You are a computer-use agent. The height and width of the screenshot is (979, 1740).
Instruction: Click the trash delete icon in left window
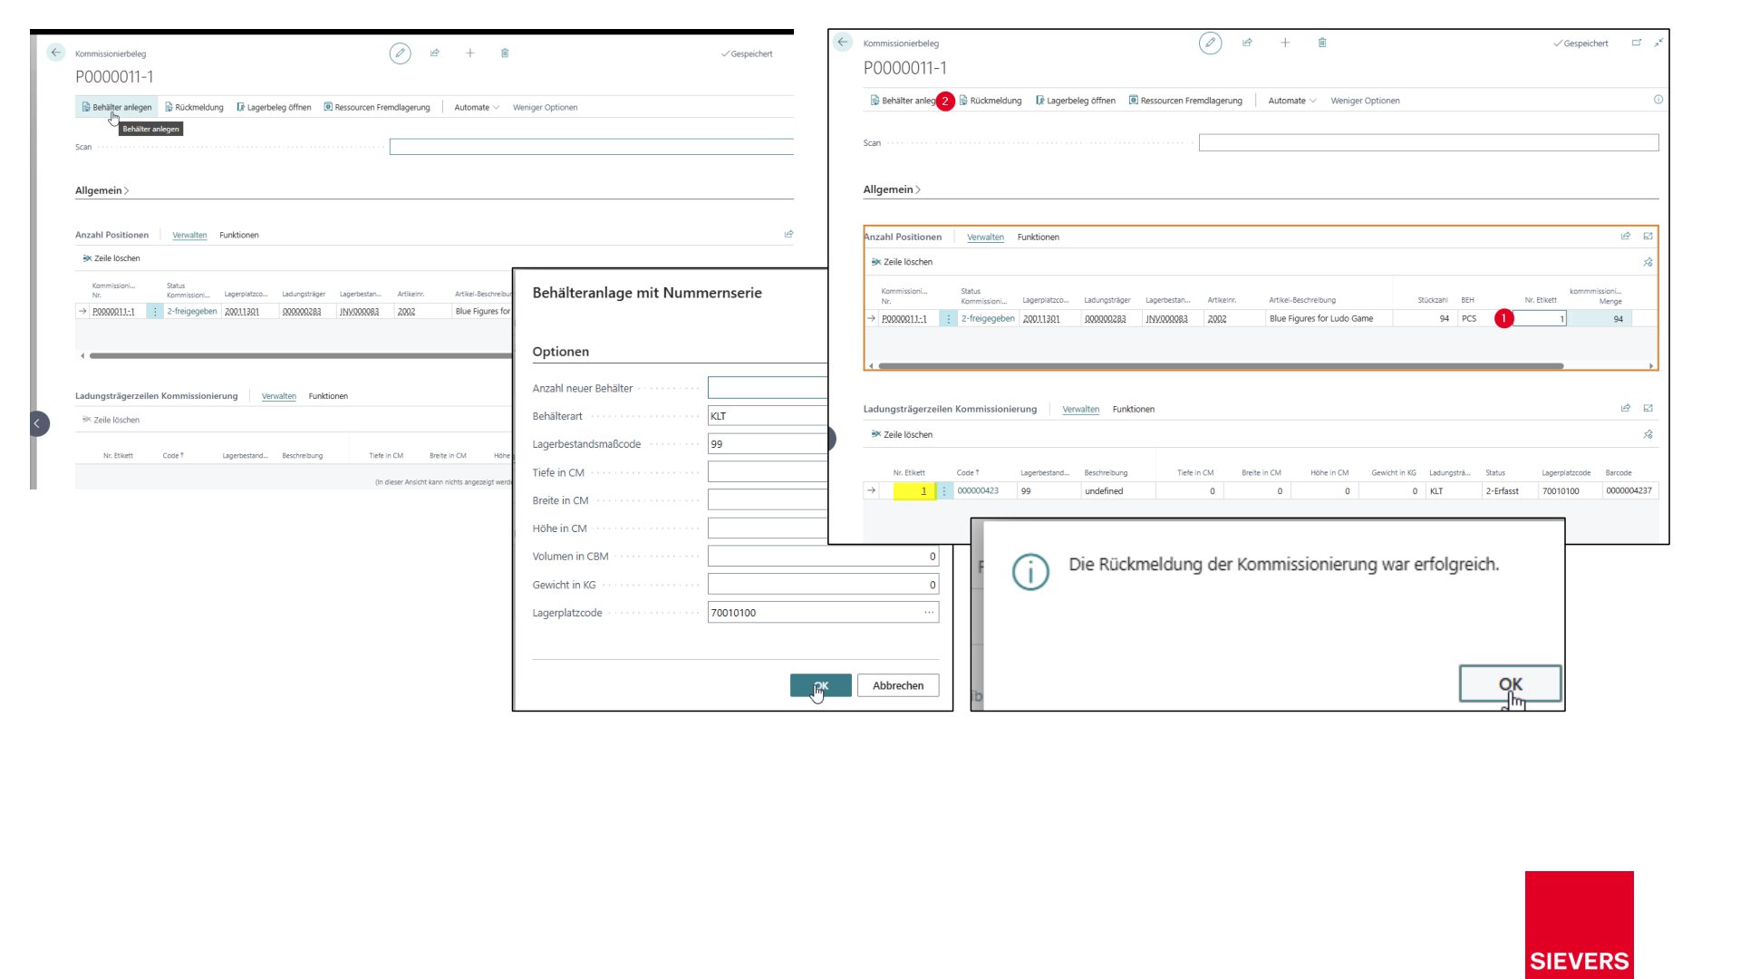tap(505, 53)
